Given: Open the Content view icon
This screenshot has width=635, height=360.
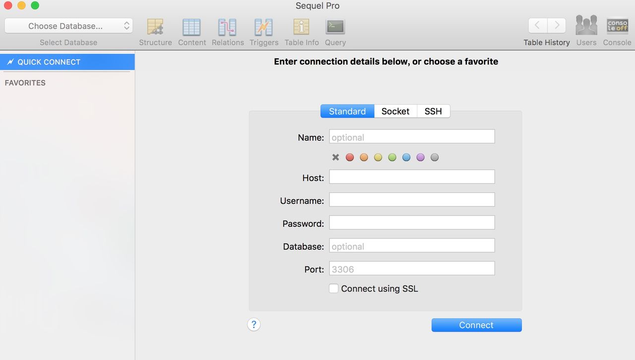Looking at the screenshot, I should coord(191,27).
